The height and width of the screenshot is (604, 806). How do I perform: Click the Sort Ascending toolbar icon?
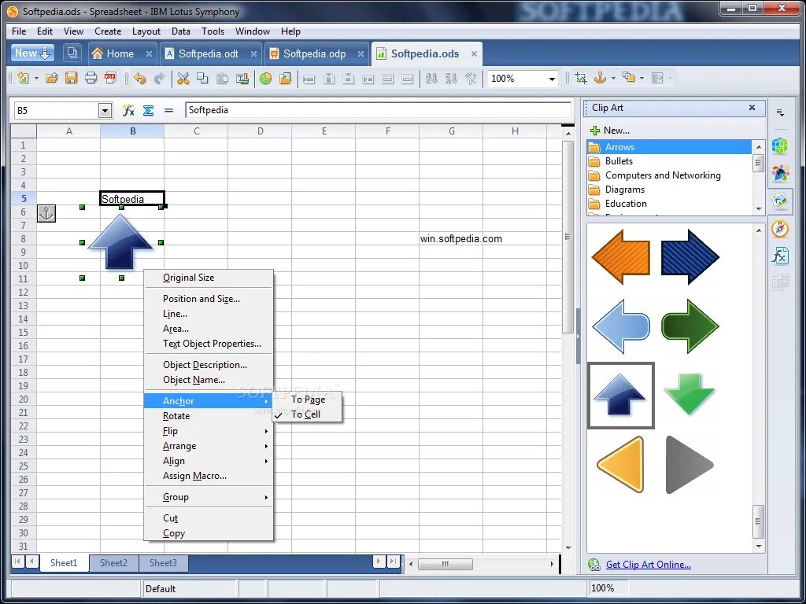pyautogui.click(x=431, y=79)
